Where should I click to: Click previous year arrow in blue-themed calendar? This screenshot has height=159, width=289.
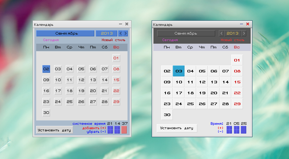point(121,33)
